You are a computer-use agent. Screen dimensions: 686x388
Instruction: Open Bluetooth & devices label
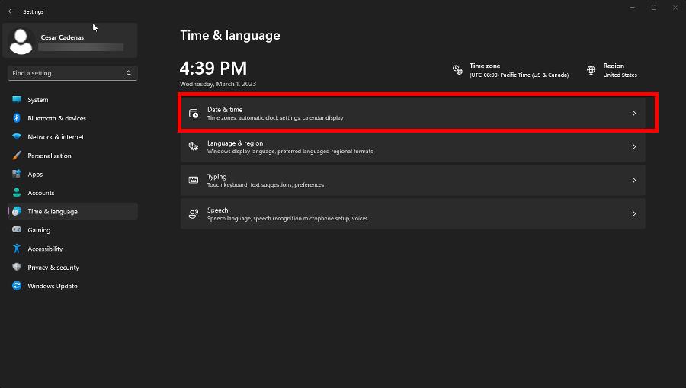(57, 118)
